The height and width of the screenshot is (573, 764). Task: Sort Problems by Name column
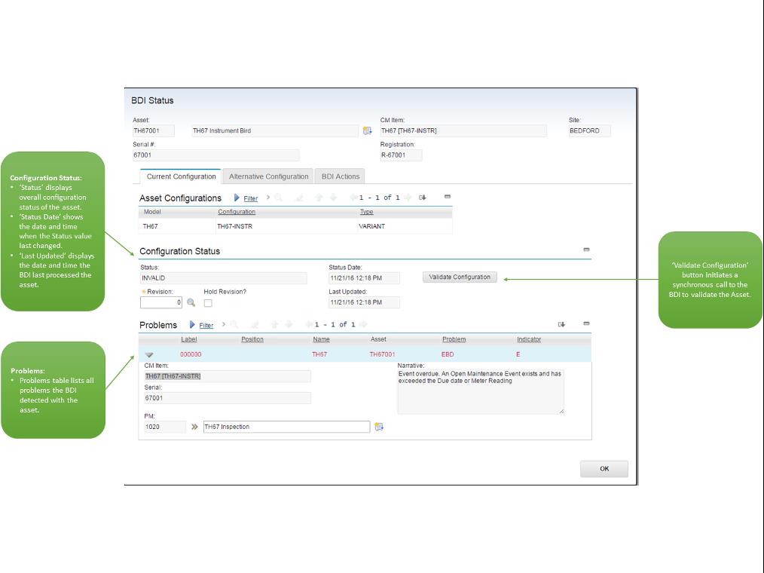pyautogui.click(x=321, y=339)
